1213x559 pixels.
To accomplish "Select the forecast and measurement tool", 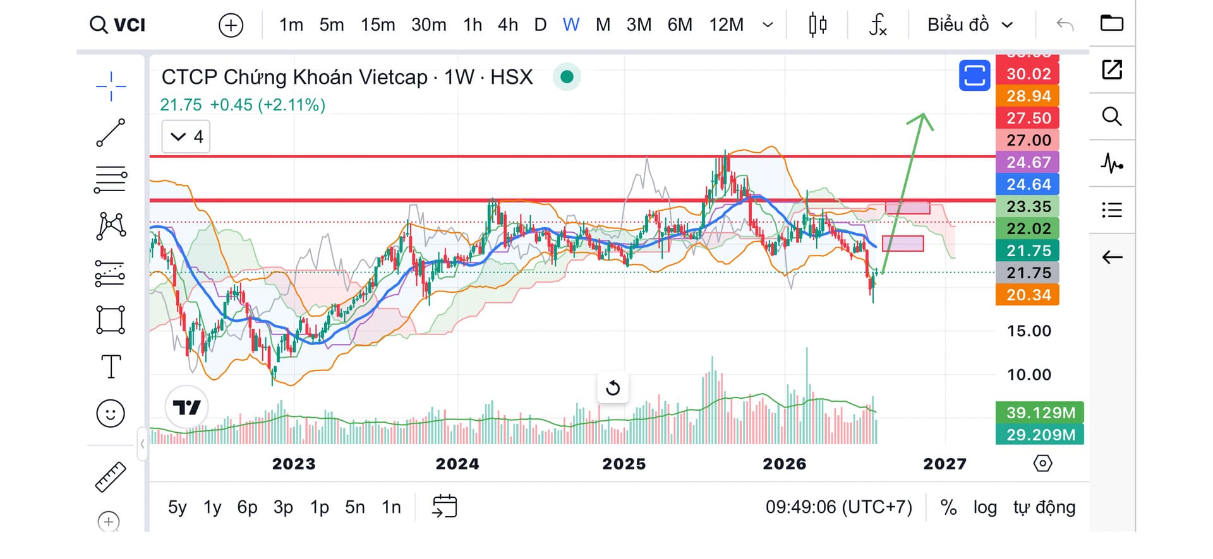I will click(x=110, y=273).
